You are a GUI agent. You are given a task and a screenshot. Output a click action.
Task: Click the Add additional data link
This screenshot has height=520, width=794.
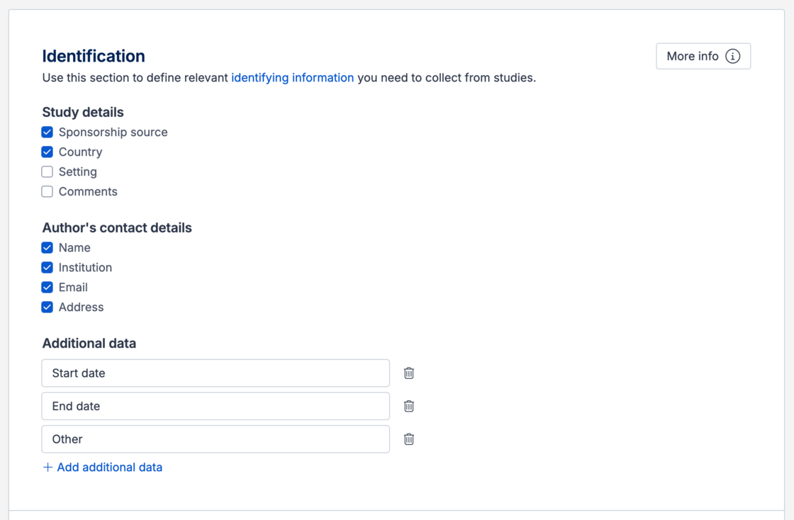102,468
